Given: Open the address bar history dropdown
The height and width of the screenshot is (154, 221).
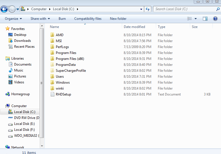Looking at the screenshot, I should (x=141, y=9).
